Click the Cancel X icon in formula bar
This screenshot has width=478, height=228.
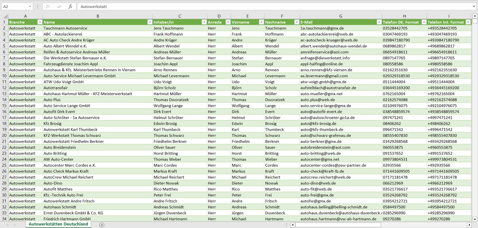click(x=48, y=7)
